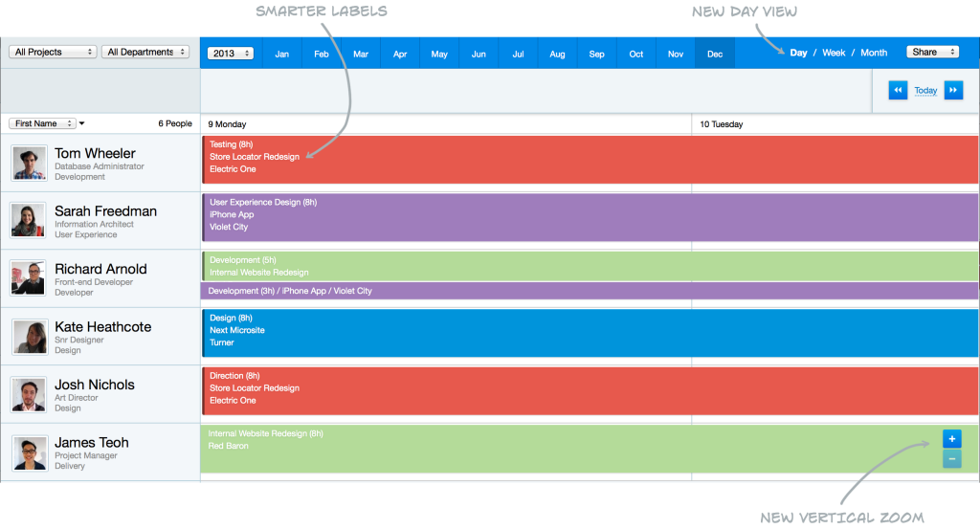Image resolution: width=980 pixels, height=529 pixels.
Task: Click the rewind double-arrow navigation button
Action: coord(898,91)
